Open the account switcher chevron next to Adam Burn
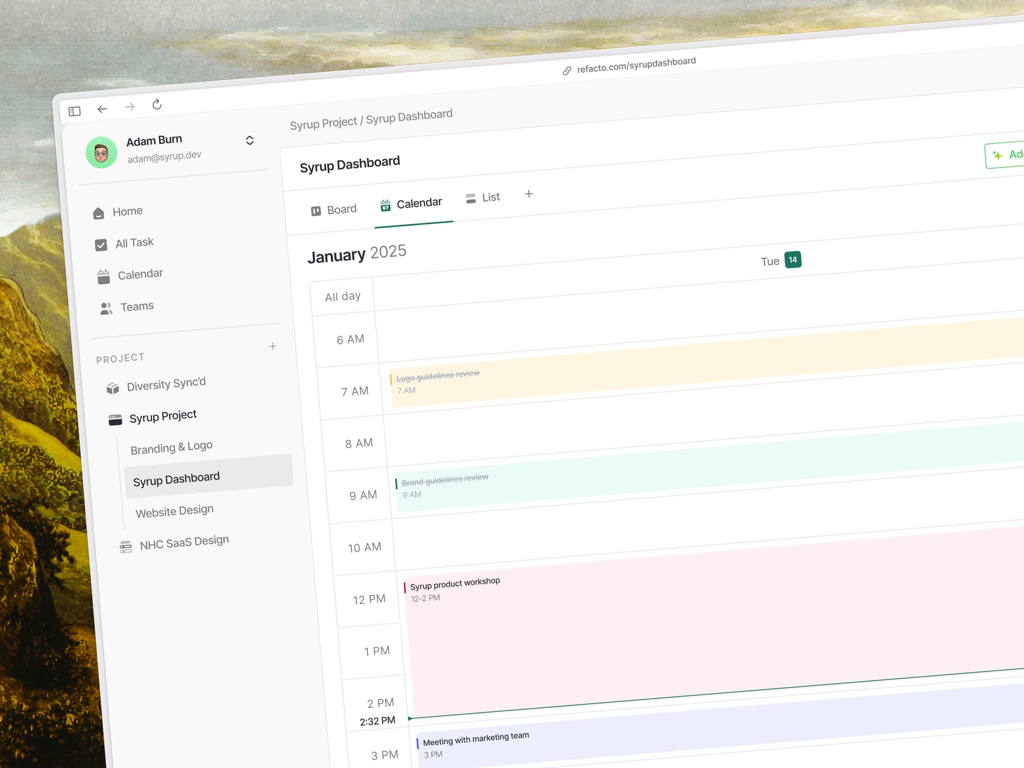 (250, 140)
